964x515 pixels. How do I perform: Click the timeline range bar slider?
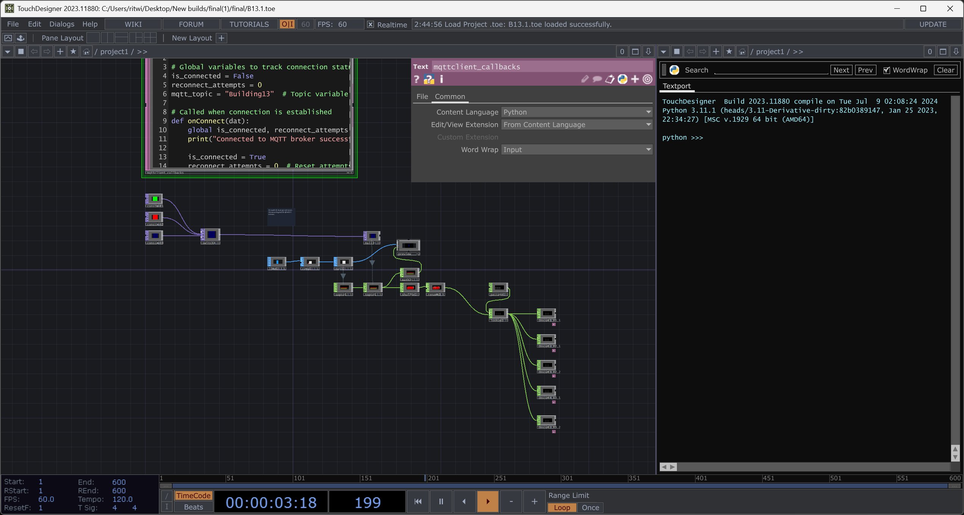pos(561,486)
